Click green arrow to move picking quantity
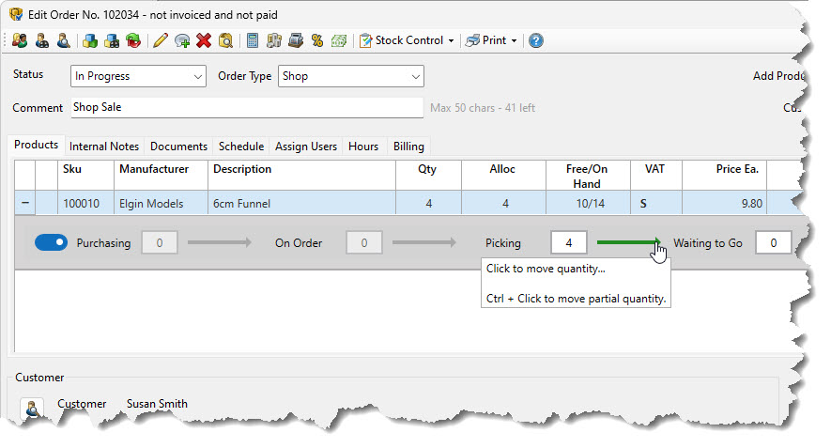 628,242
